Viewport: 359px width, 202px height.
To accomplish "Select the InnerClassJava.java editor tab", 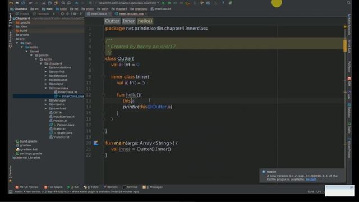I will coord(131,13).
